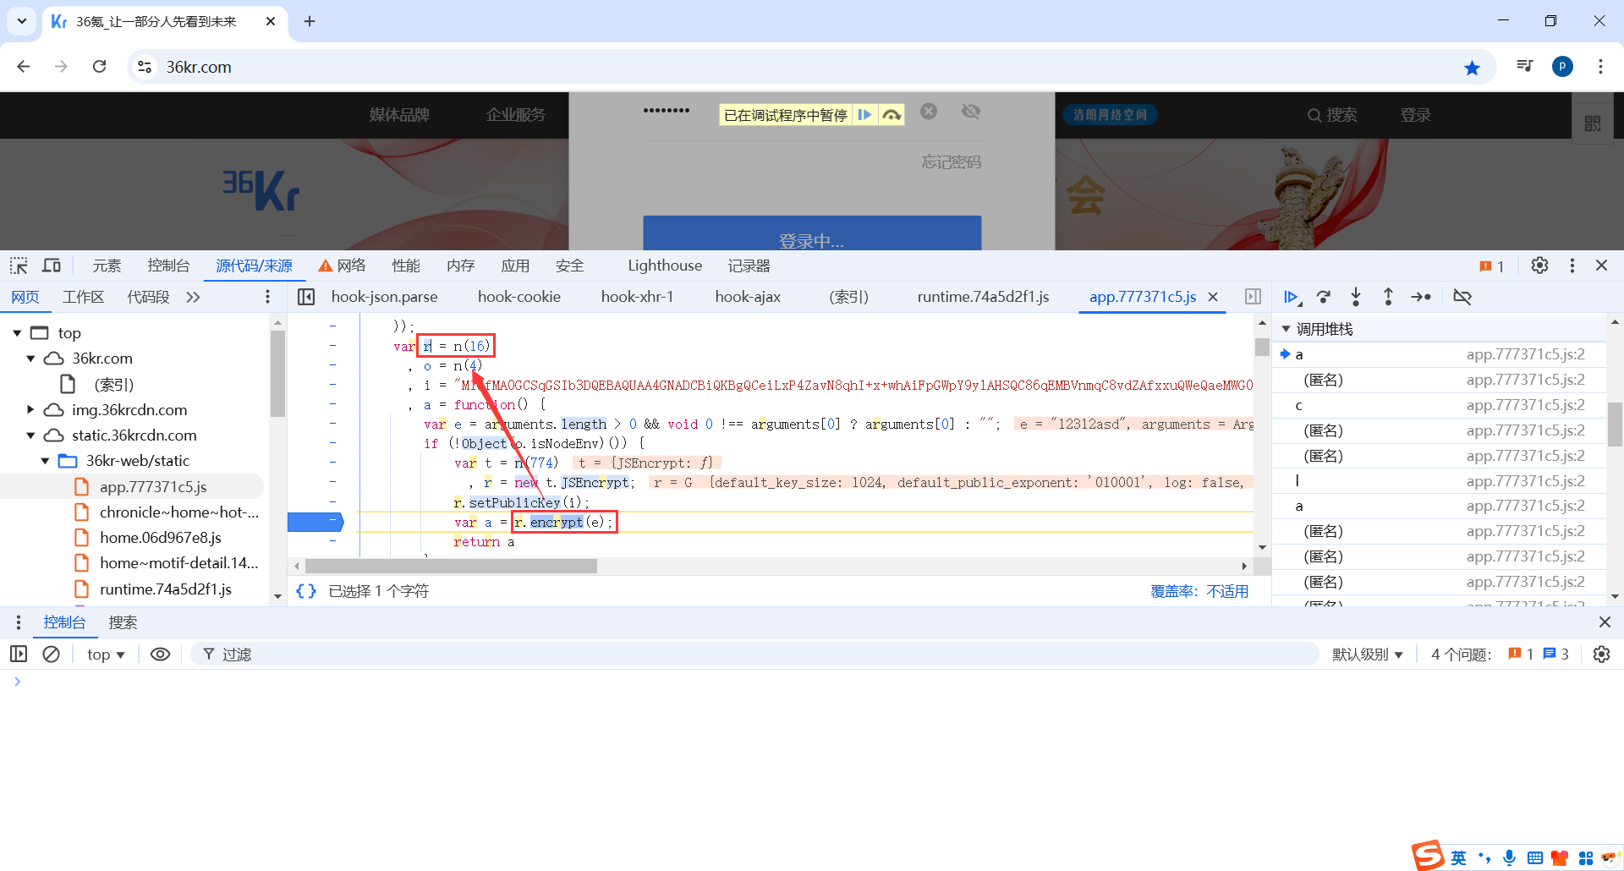Select the inspect element tool
The image size is (1624, 871).
point(19,266)
